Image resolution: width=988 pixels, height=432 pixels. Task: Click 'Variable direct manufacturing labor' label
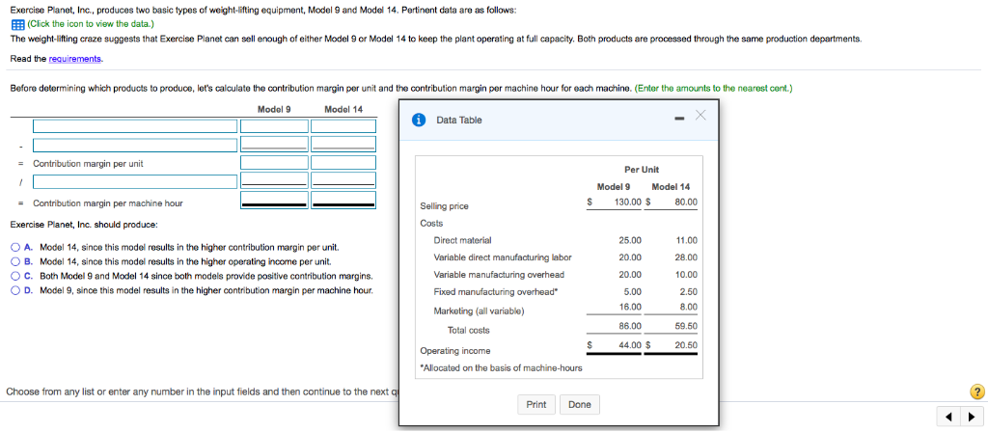(503, 257)
